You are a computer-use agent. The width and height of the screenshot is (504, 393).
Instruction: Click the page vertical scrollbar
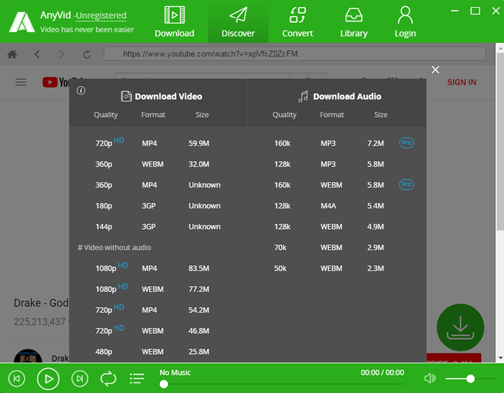click(x=500, y=141)
